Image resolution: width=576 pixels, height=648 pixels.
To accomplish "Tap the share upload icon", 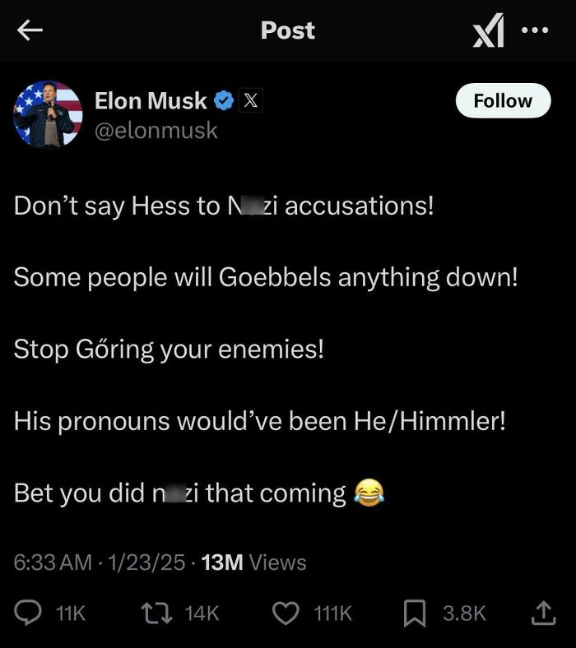I will tap(541, 613).
